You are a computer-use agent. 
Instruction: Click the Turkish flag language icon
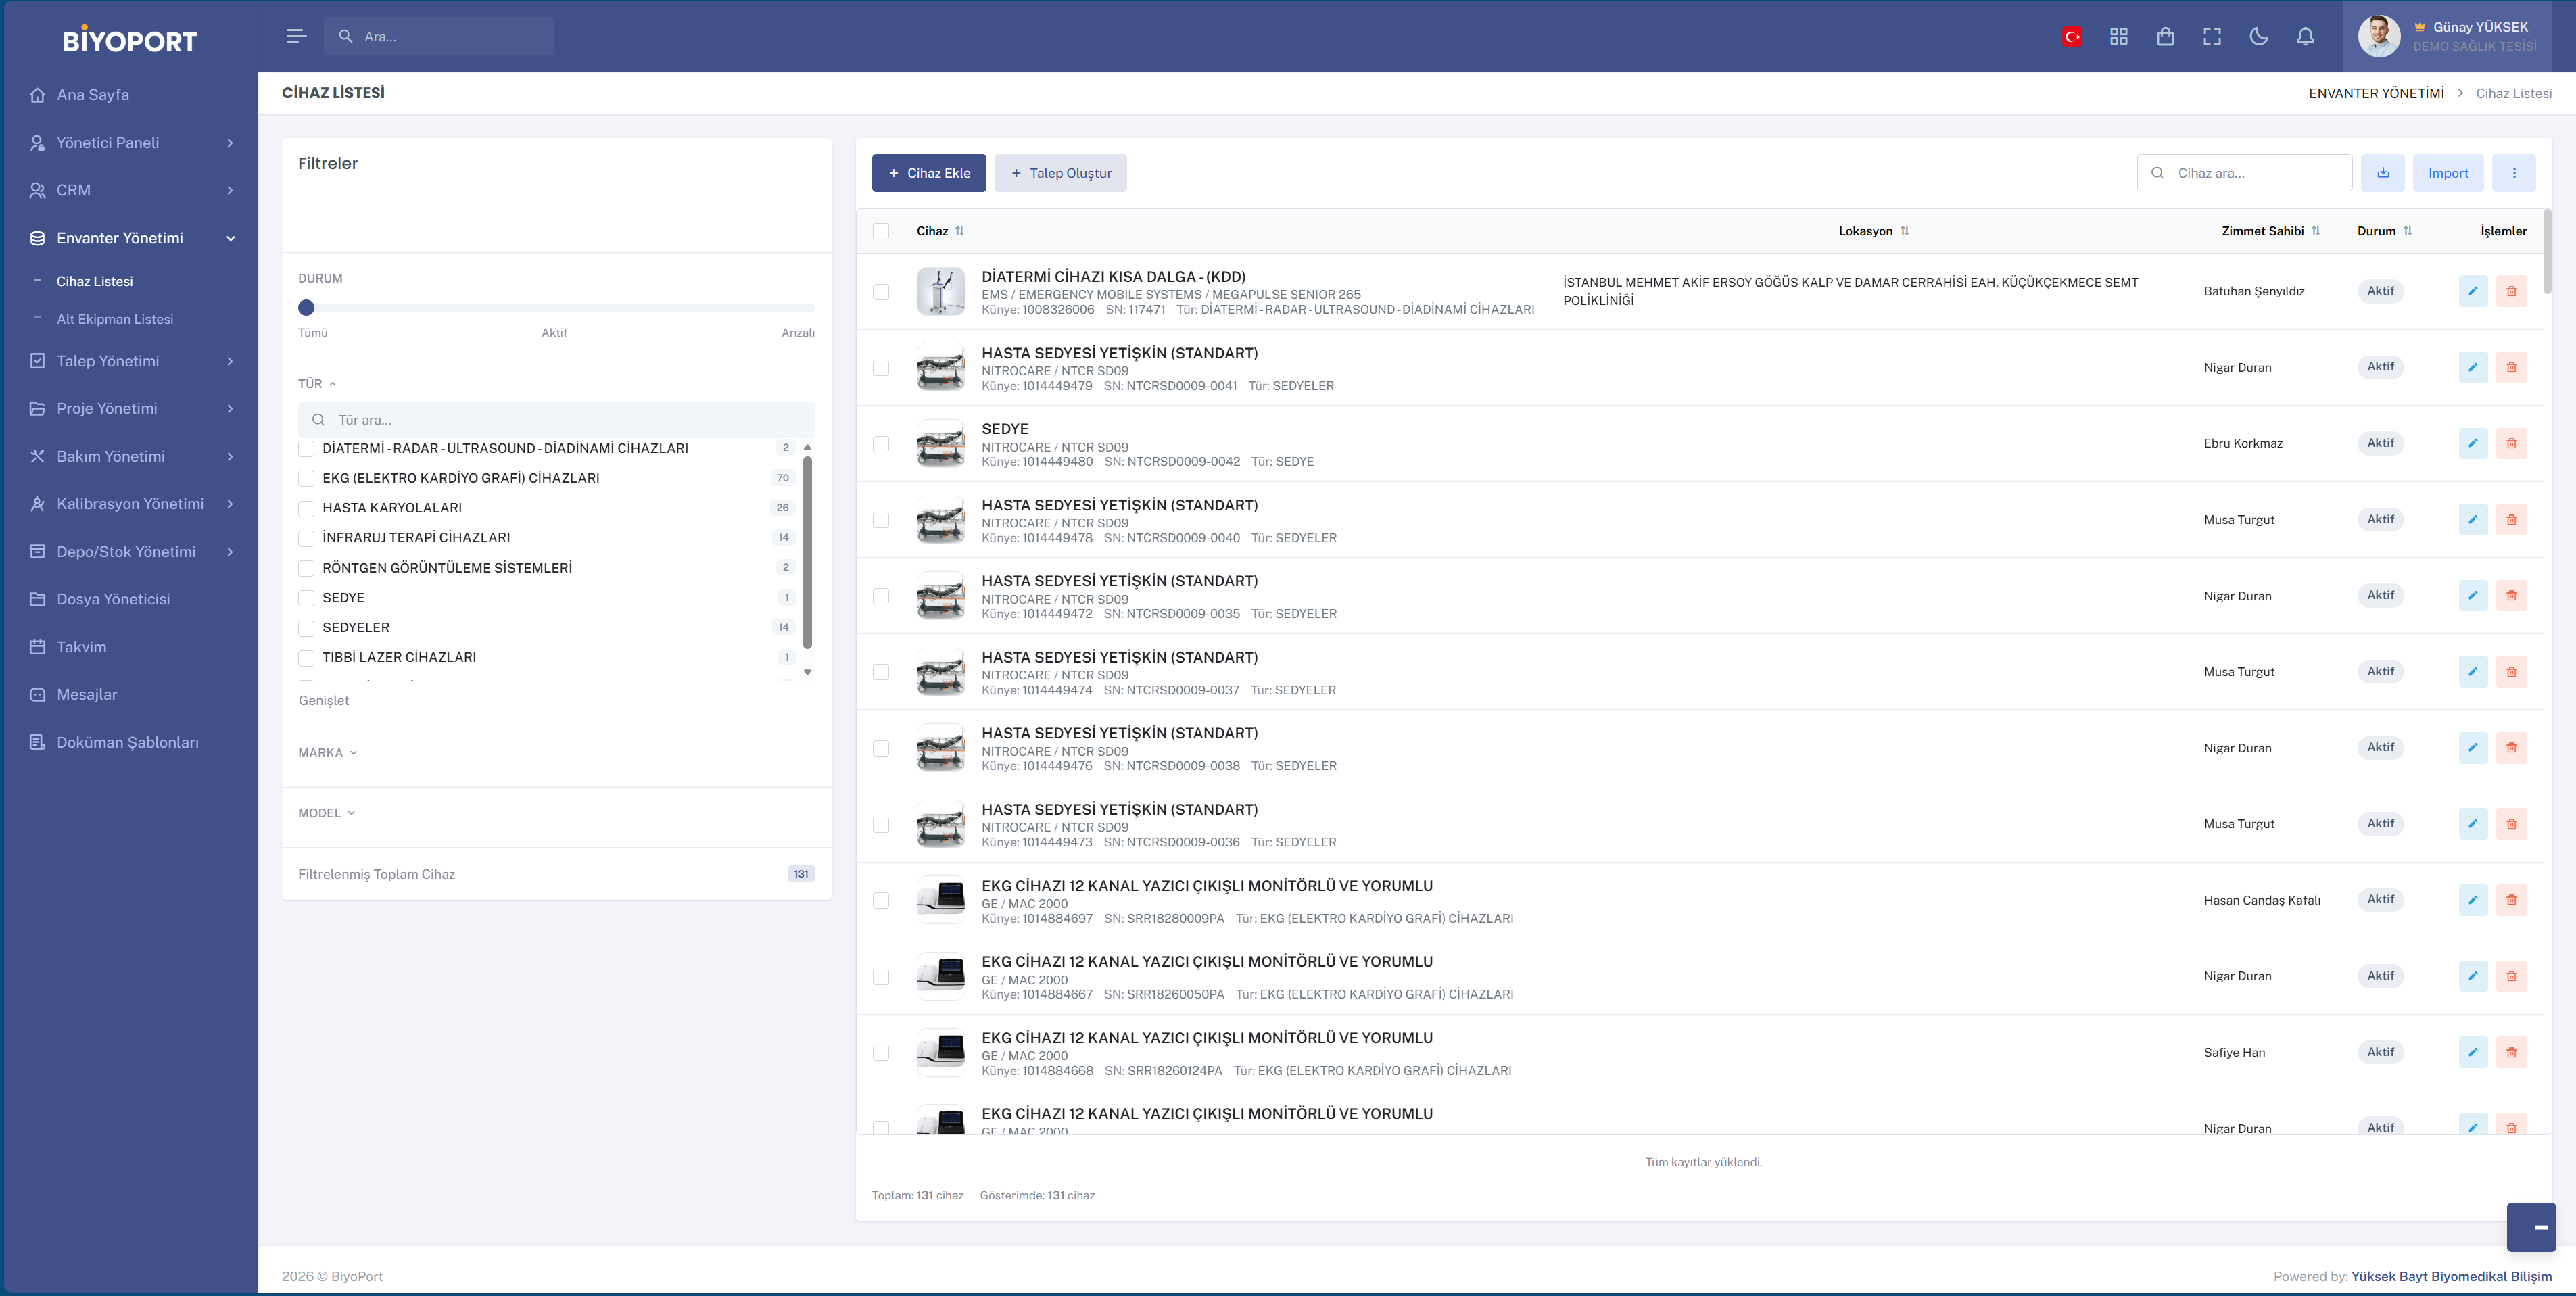[2072, 37]
